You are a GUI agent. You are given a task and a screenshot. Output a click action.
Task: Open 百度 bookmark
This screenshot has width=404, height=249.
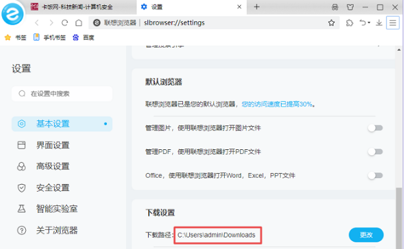(83, 37)
